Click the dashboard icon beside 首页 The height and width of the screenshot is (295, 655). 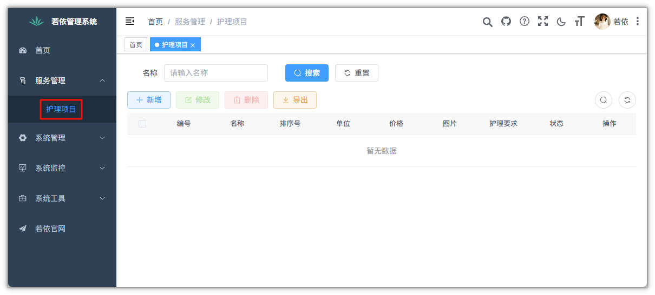click(23, 50)
